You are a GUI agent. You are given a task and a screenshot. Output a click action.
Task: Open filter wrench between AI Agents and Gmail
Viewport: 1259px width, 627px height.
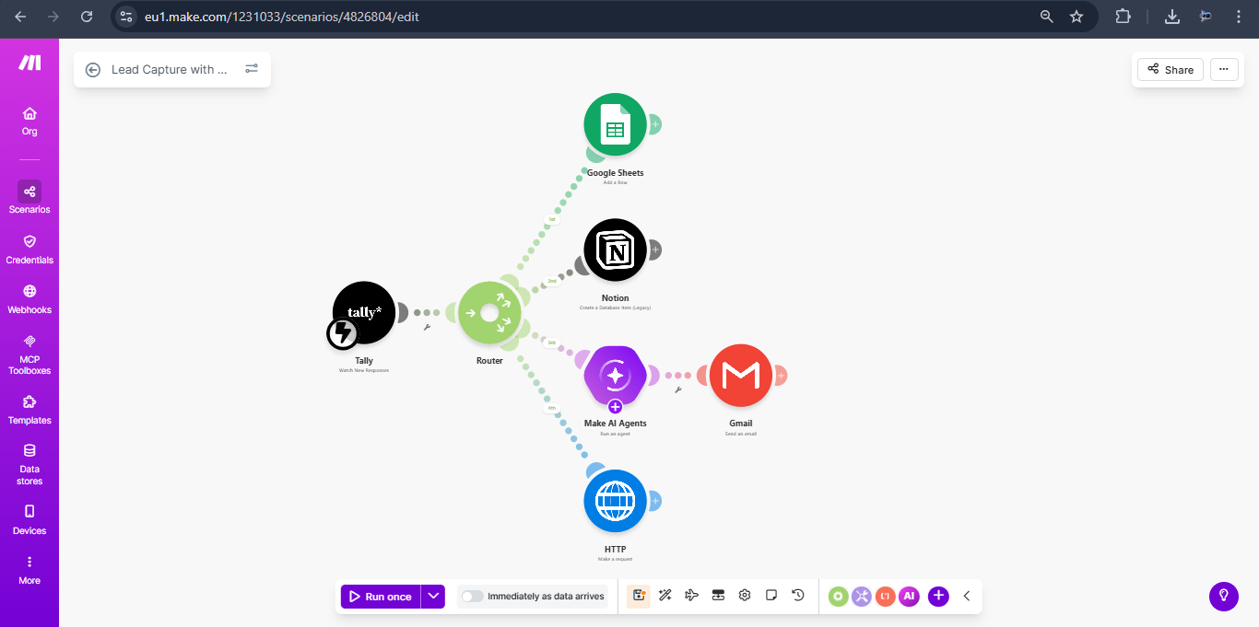point(677,389)
